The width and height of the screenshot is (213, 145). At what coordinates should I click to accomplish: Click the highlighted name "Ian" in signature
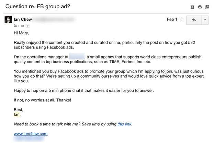pyautogui.click(x=17, y=114)
